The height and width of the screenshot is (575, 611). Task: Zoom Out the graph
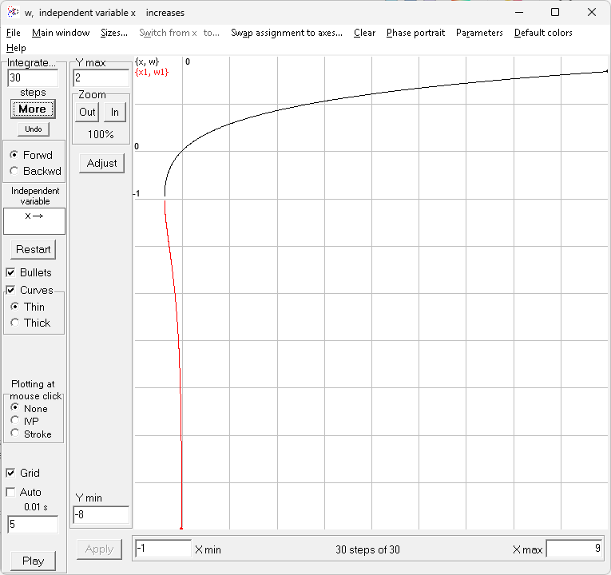coord(87,112)
